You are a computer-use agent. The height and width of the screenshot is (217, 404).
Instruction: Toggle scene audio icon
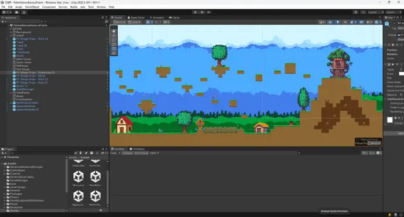[x=345, y=22]
